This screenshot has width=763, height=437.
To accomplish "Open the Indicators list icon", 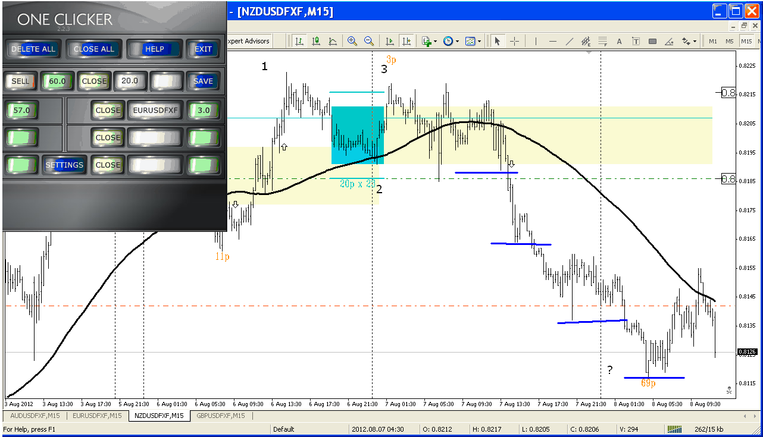I will [427, 41].
